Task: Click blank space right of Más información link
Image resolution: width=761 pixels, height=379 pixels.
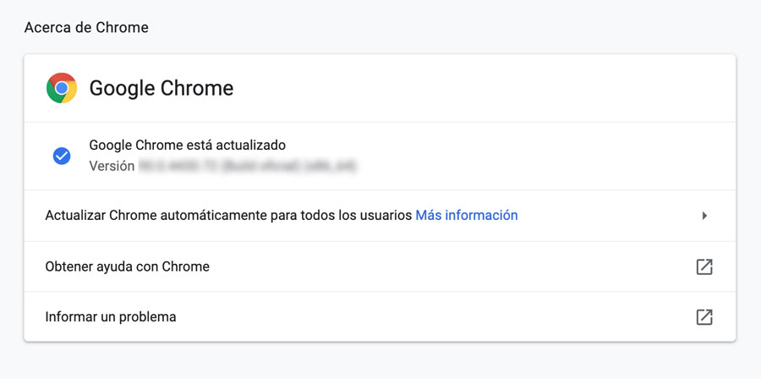Action: (606, 215)
